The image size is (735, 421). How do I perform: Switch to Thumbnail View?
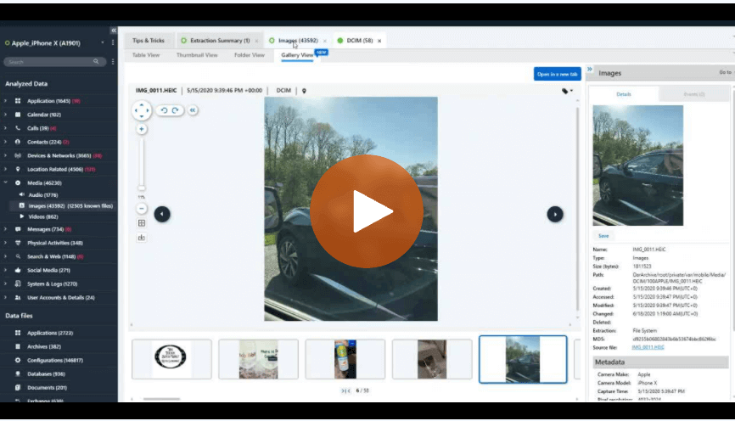[x=196, y=55]
